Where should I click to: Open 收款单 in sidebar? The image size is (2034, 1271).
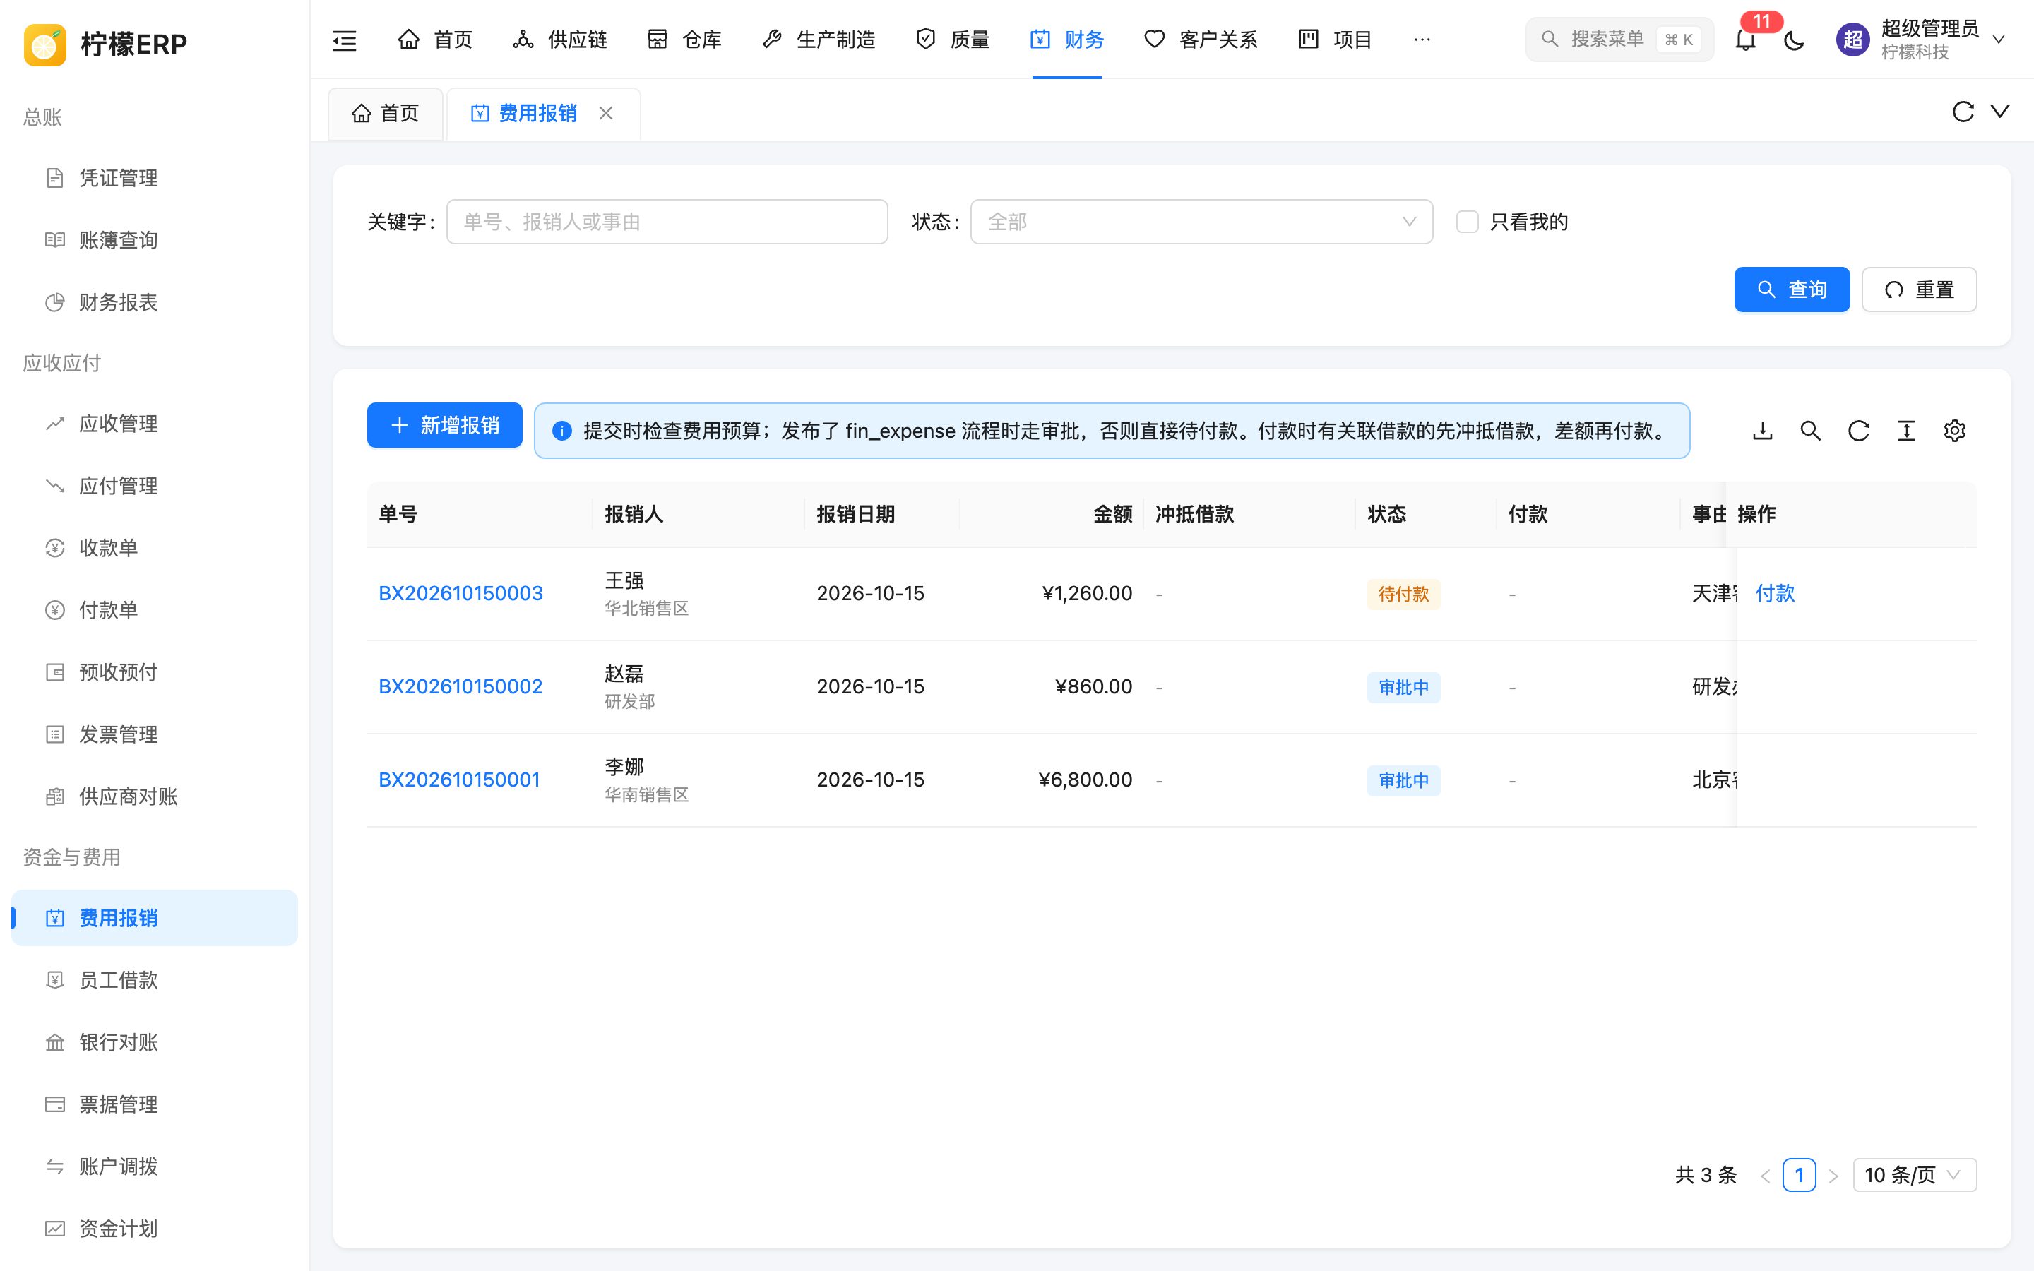pos(155,548)
